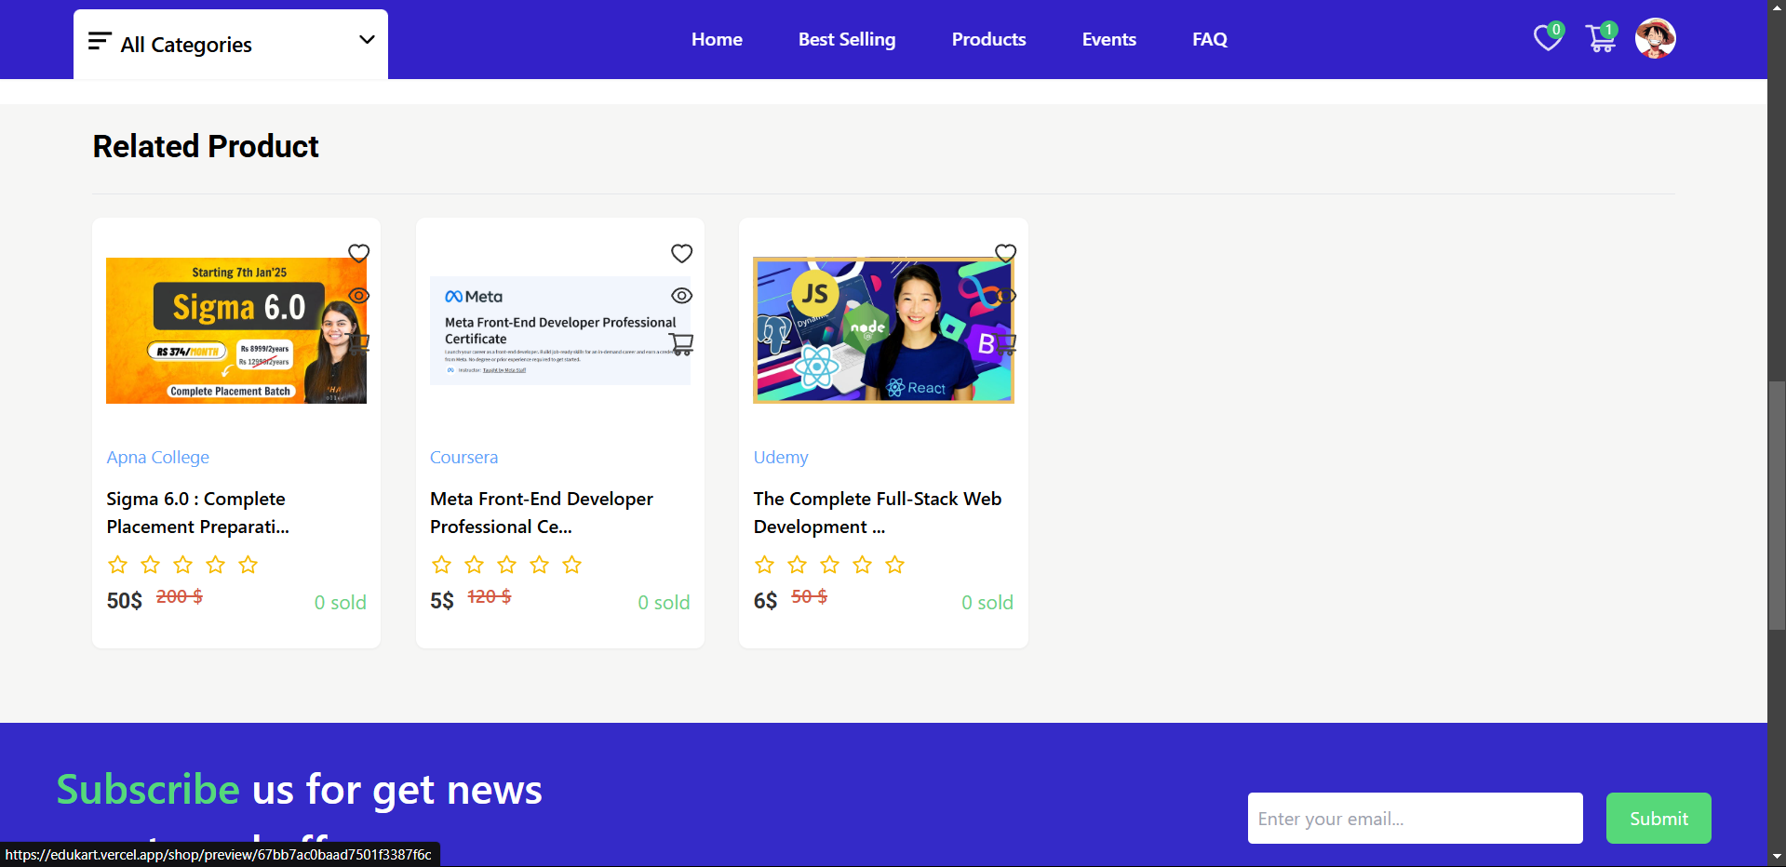Open the Events page

point(1109,39)
